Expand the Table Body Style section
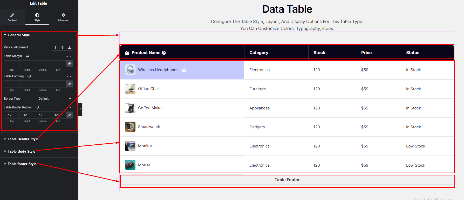This screenshot has height=200, width=464. point(21,152)
